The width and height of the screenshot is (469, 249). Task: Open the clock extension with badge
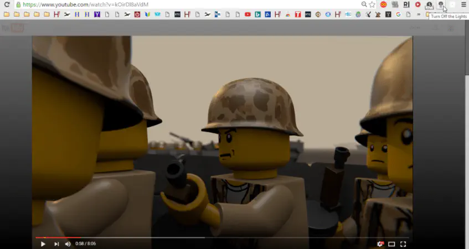429,5
